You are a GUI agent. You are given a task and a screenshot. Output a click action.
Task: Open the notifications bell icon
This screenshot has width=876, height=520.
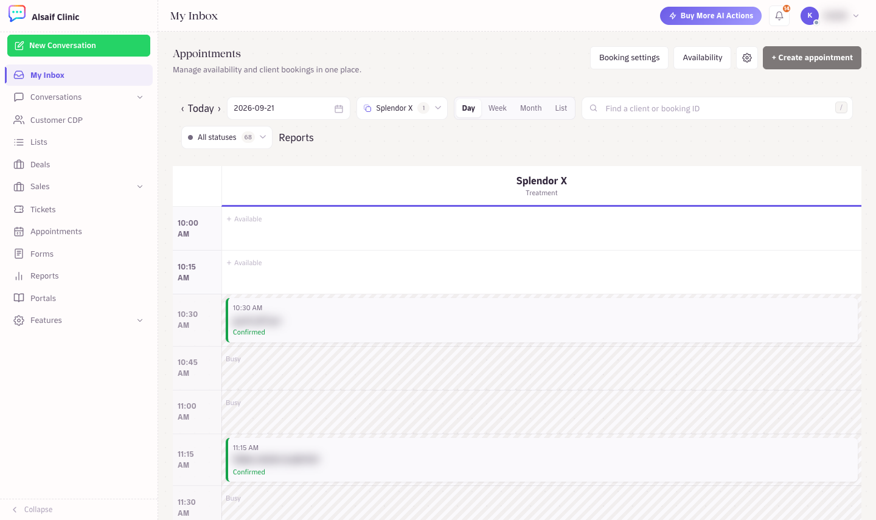pyautogui.click(x=779, y=16)
